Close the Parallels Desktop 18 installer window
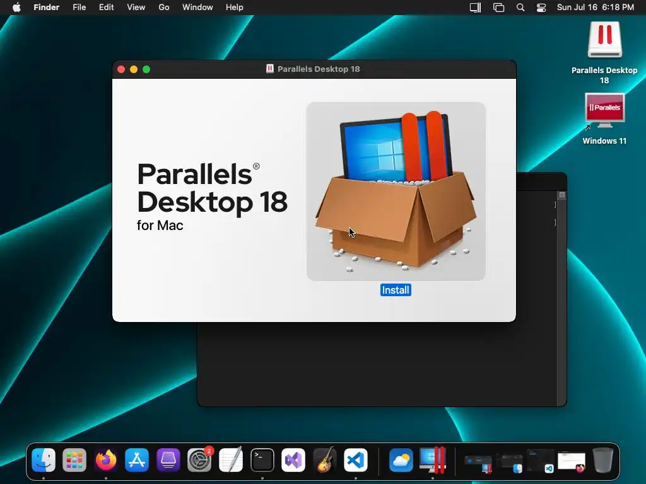The image size is (646, 484). pyautogui.click(x=121, y=69)
